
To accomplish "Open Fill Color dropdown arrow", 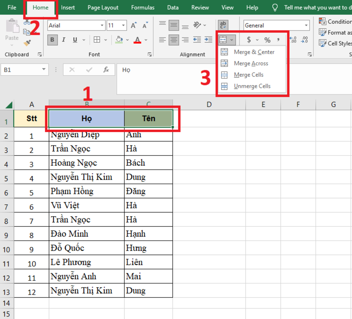I will [x=127, y=40].
